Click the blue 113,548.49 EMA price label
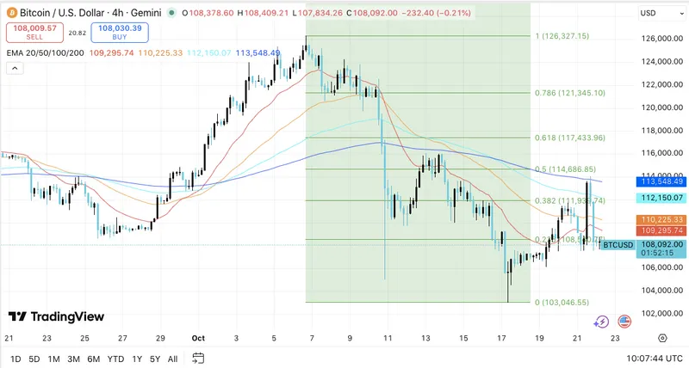689x368 pixels. pos(660,181)
